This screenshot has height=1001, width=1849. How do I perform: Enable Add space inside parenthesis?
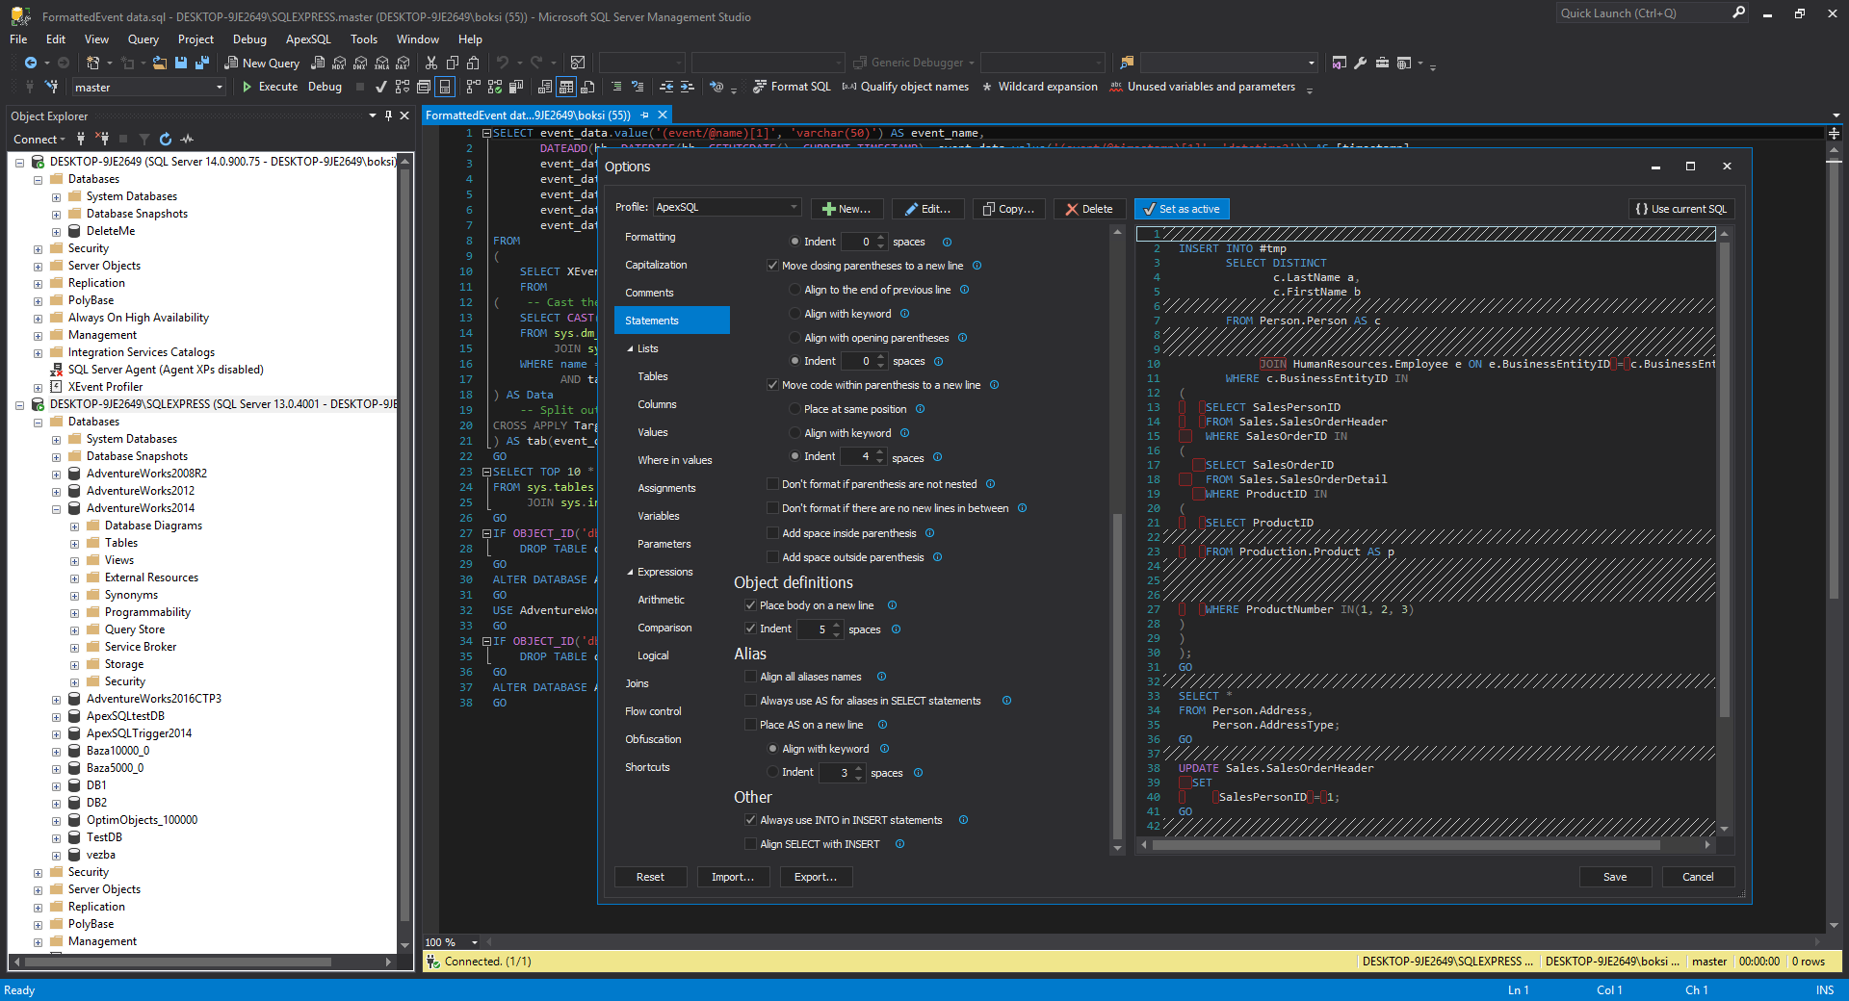(x=772, y=533)
